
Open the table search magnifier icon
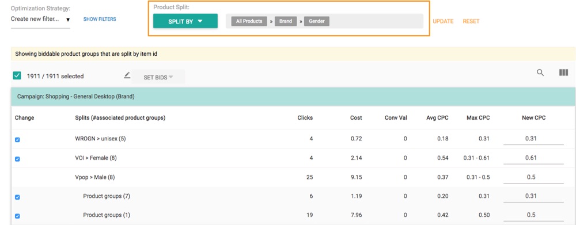(x=540, y=73)
